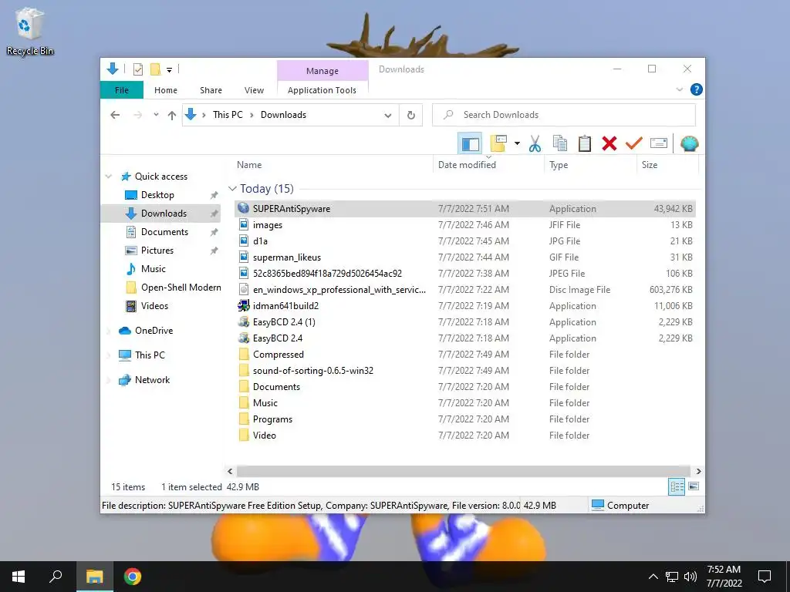
Task: Switch to Details view layout button
Action: 677,486
